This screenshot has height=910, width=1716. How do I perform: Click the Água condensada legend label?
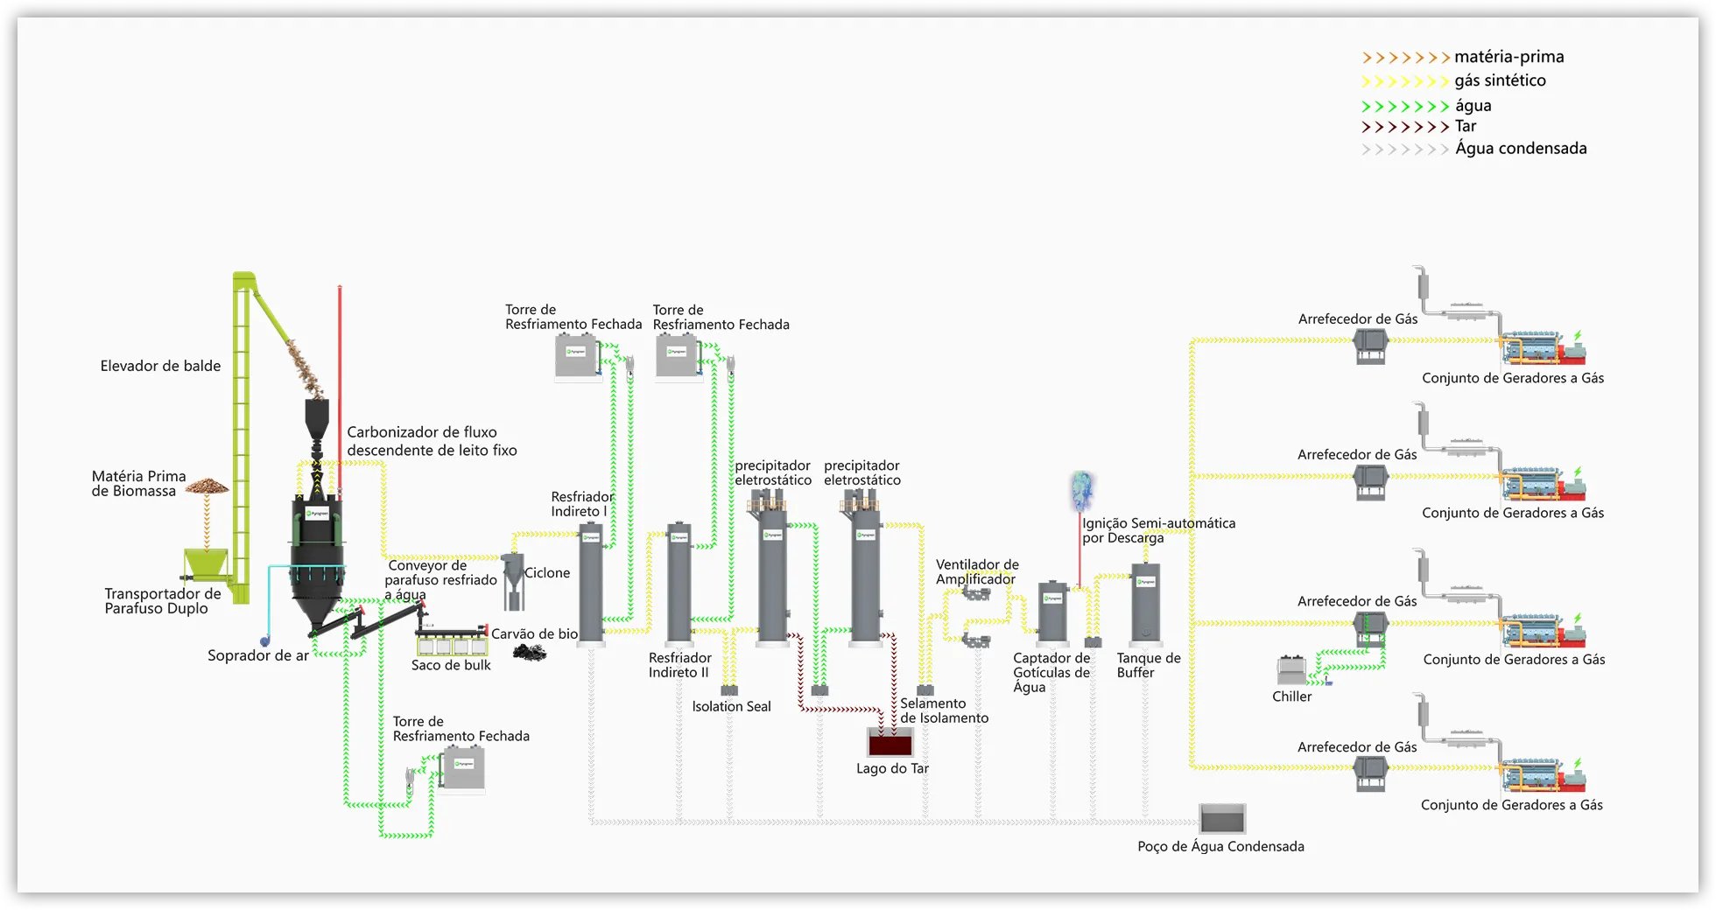tap(1521, 149)
